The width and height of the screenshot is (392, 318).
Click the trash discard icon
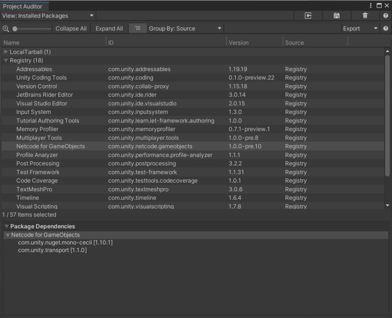[365, 16]
